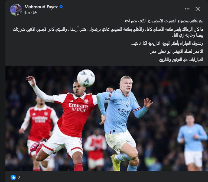Click the first line of Arabic post text
This screenshot has width=208, height=182.
pyautogui.click(x=164, y=21)
